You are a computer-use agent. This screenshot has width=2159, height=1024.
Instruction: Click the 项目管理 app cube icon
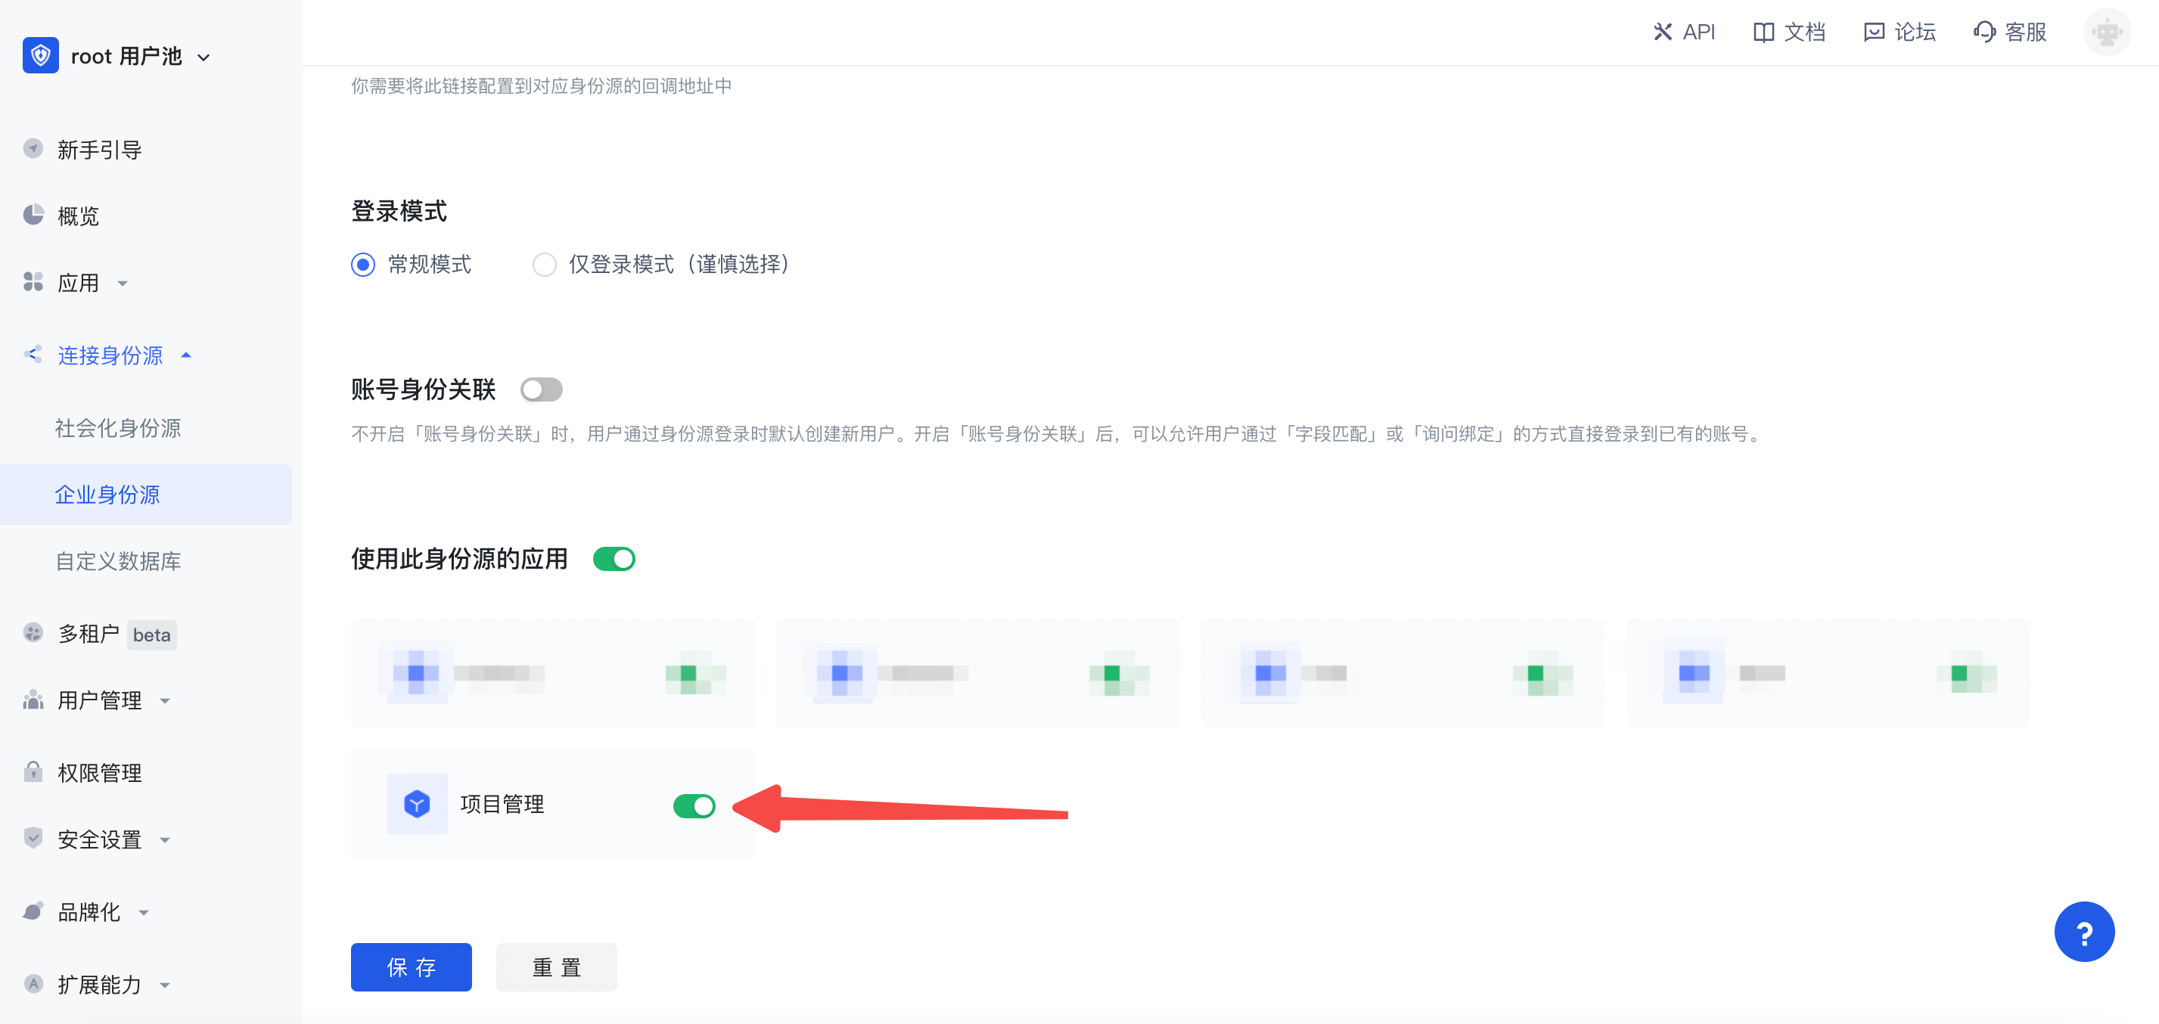[x=417, y=804]
